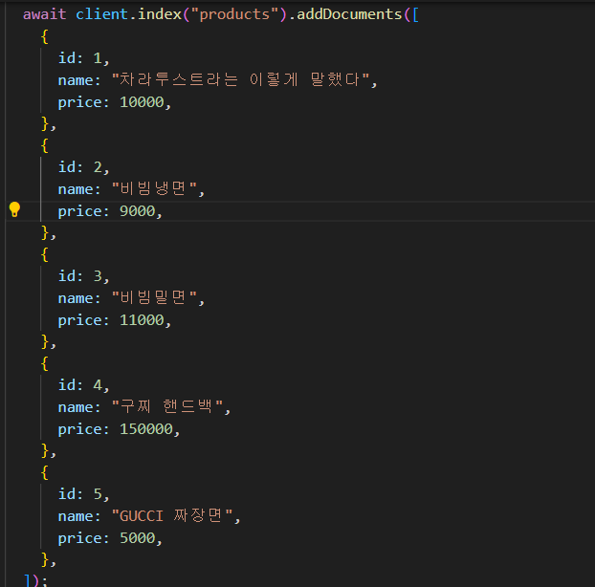Click the "비빔냉면" name string
The height and width of the screenshot is (587, 595).
[158, 189]
